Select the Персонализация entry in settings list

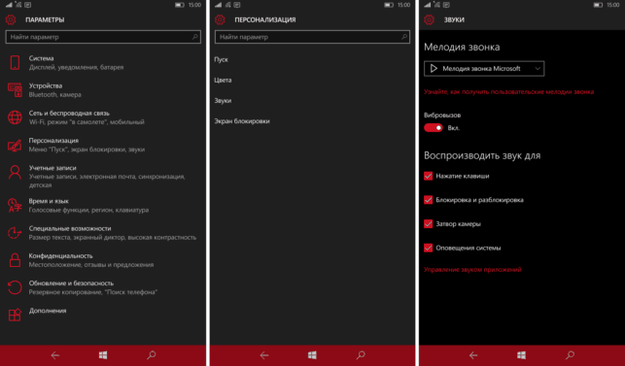click(53, 141)
